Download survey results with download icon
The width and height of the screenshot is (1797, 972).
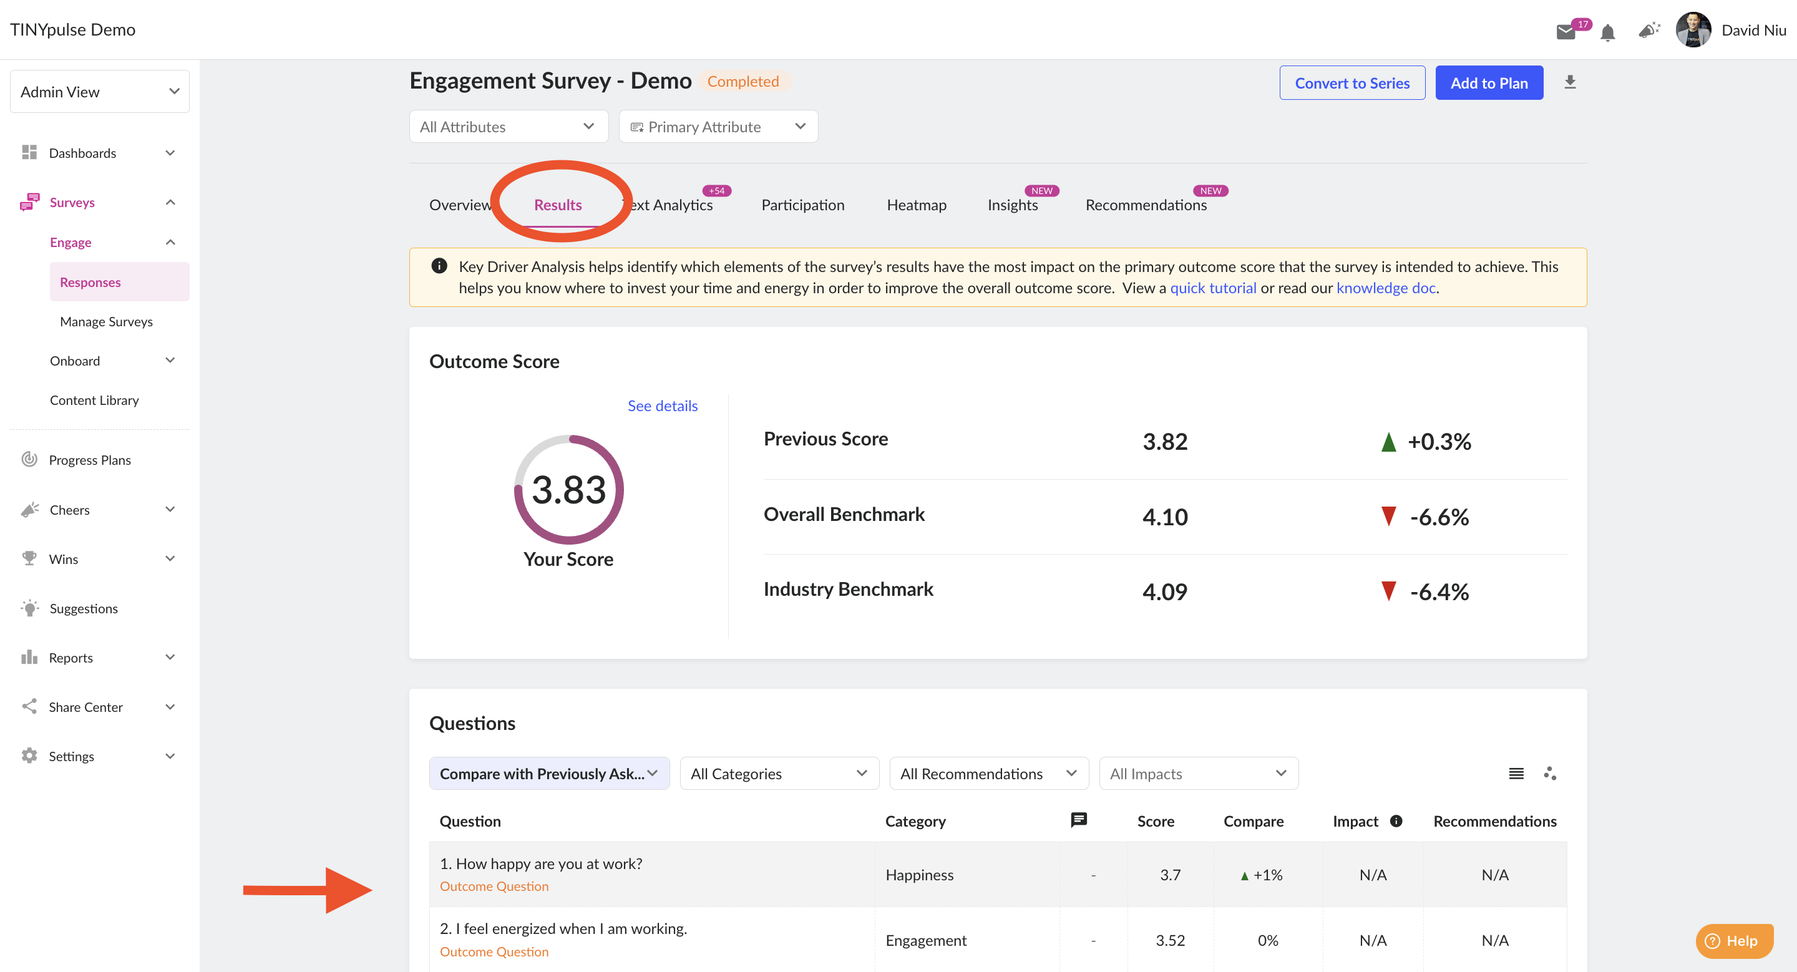pyautogui.click(x=1570, y=82)
